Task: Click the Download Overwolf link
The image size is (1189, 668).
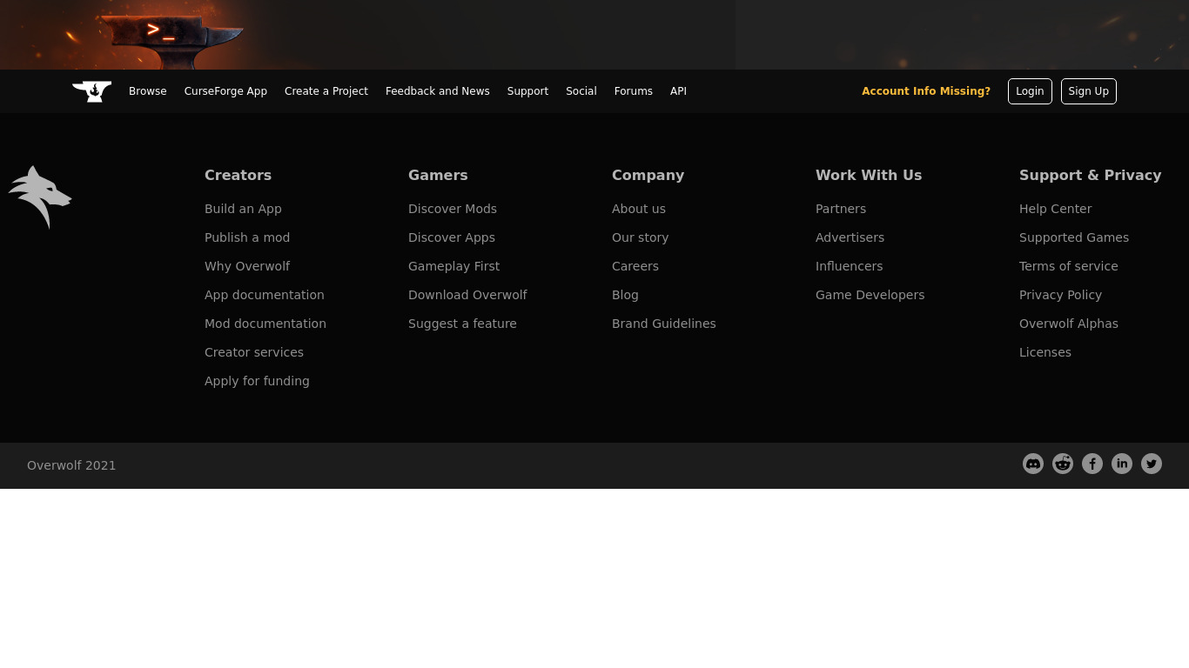Action: click(x=467, y=295)
